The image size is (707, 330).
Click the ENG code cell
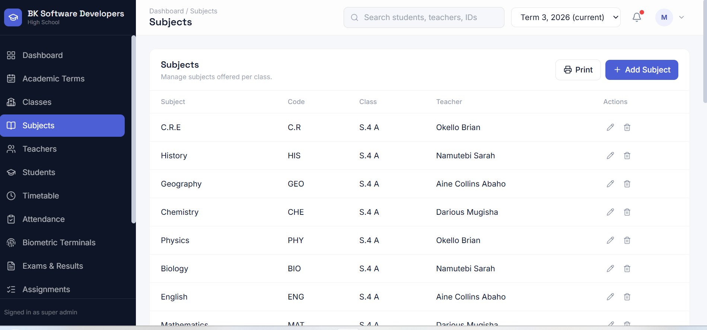tap(296, 297)
